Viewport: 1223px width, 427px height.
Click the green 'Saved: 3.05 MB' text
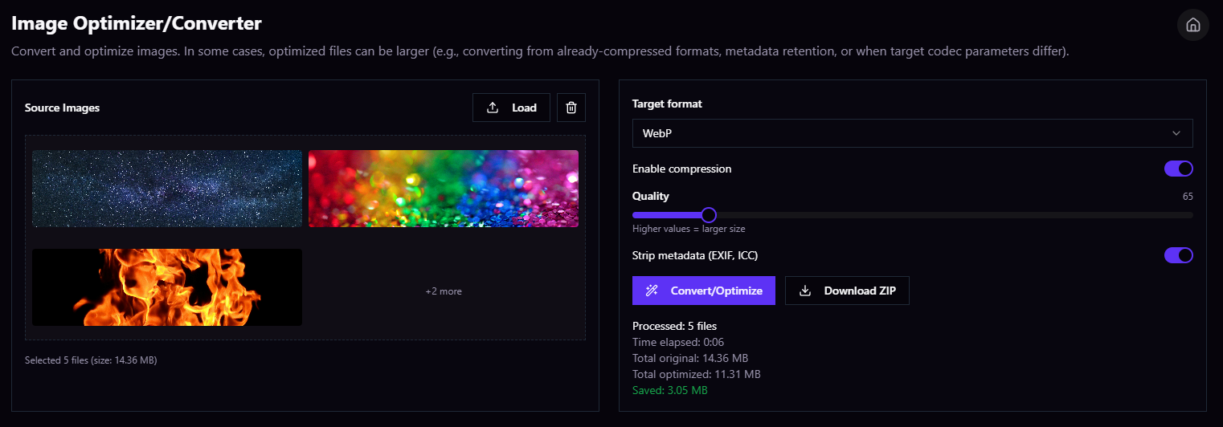670,390
